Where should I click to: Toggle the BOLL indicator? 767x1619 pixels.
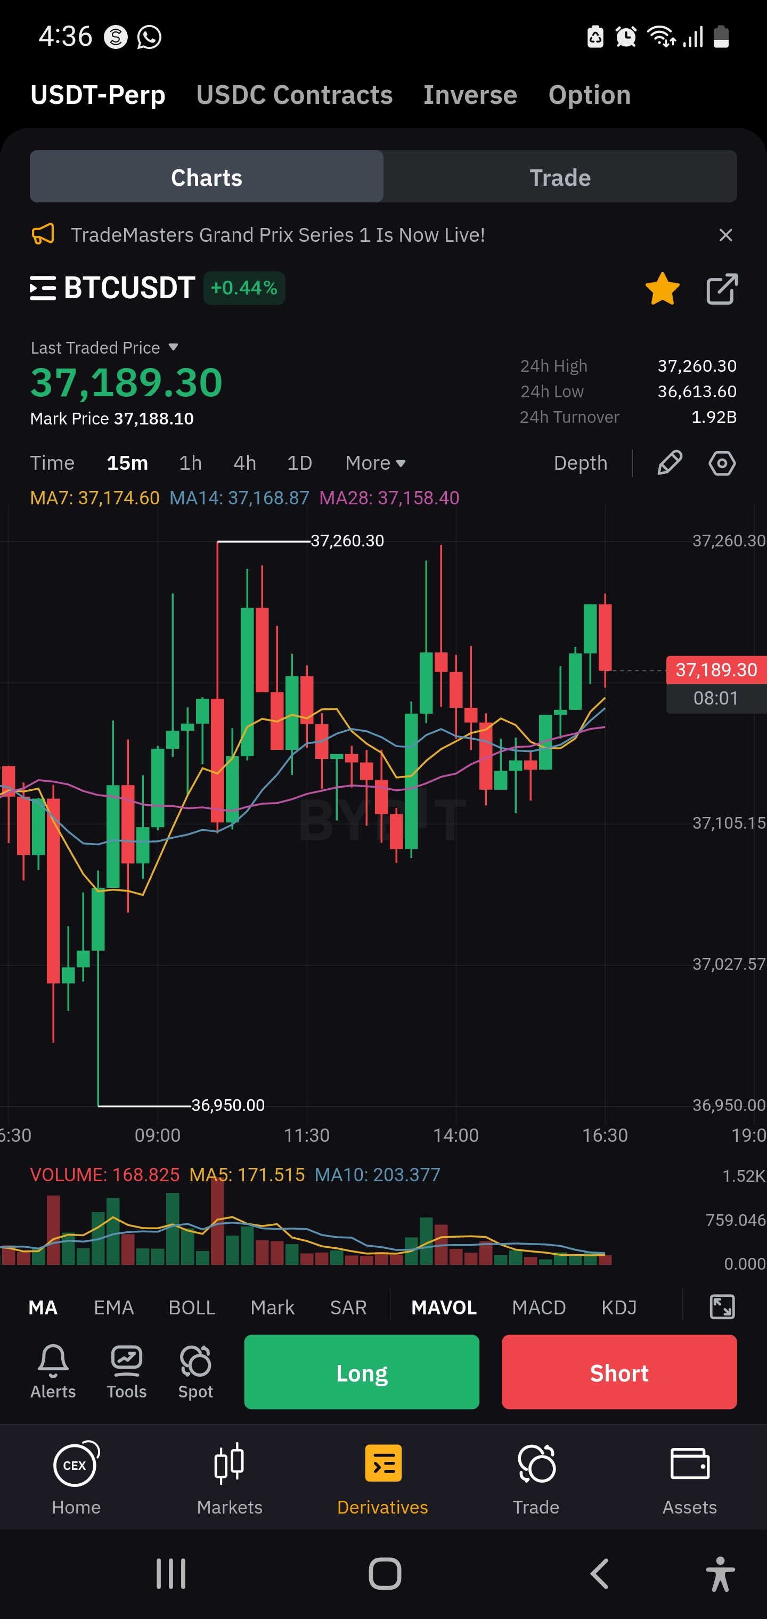pyautogui.click(x=192, y=1307)
